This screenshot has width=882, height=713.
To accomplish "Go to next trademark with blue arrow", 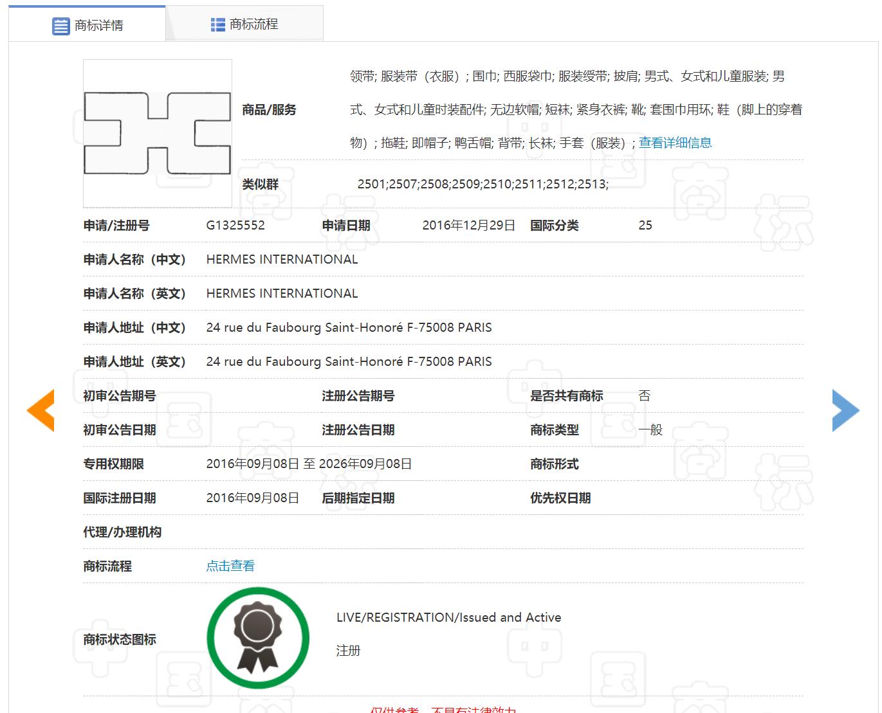I will point(845,410).
